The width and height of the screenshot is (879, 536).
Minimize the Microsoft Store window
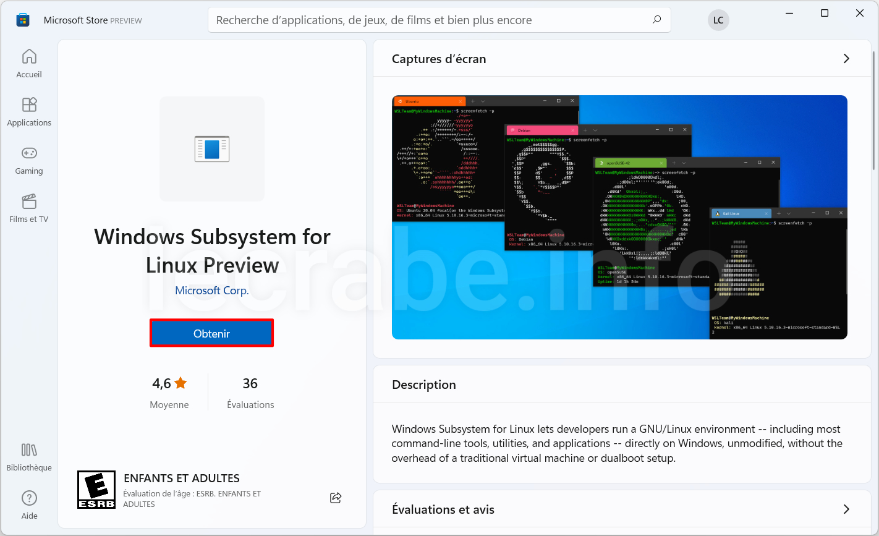789,13
